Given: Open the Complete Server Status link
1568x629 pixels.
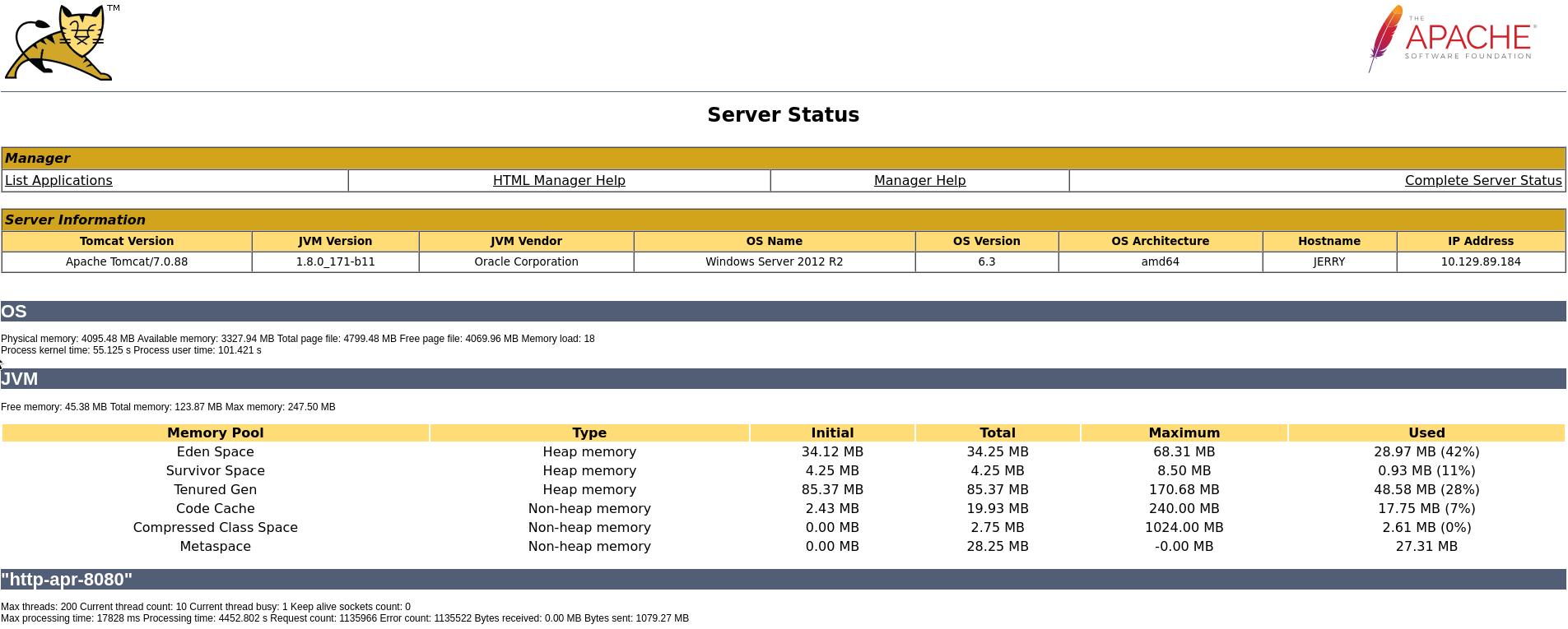Looking at the screenshot, I should [1482, 181].
